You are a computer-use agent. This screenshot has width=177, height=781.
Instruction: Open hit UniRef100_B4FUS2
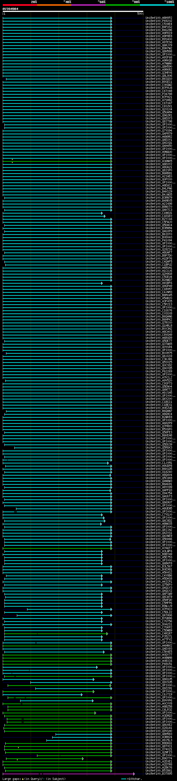[x=159, y=27]
